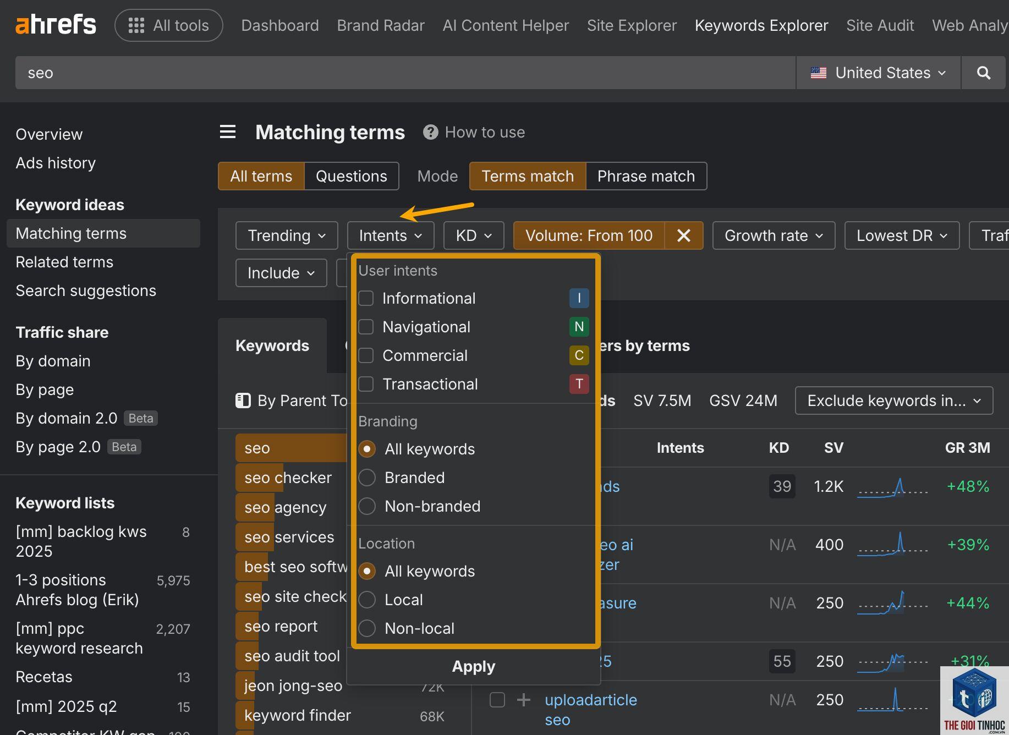
Task: Open the Lowest DR dropdown
Action: [902, 235]
